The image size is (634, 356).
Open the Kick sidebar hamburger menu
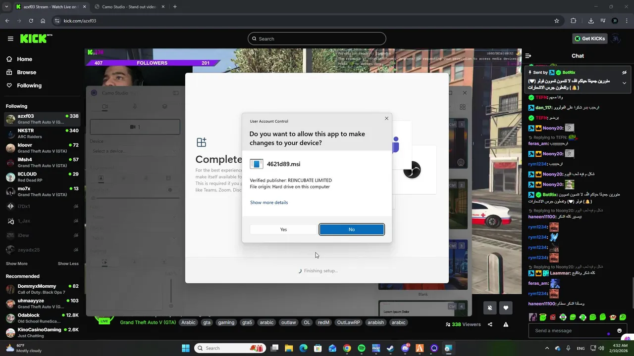10,39
